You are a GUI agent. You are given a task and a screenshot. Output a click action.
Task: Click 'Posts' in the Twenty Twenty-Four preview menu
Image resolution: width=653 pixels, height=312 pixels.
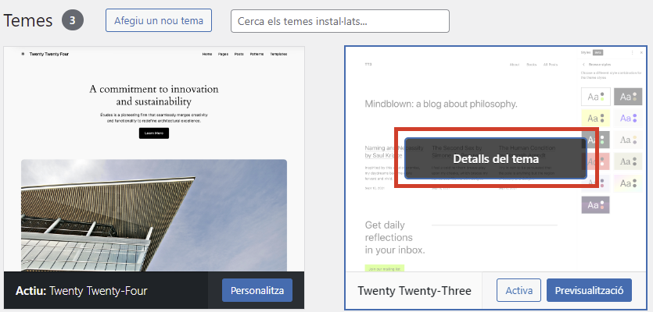(239, 54)
